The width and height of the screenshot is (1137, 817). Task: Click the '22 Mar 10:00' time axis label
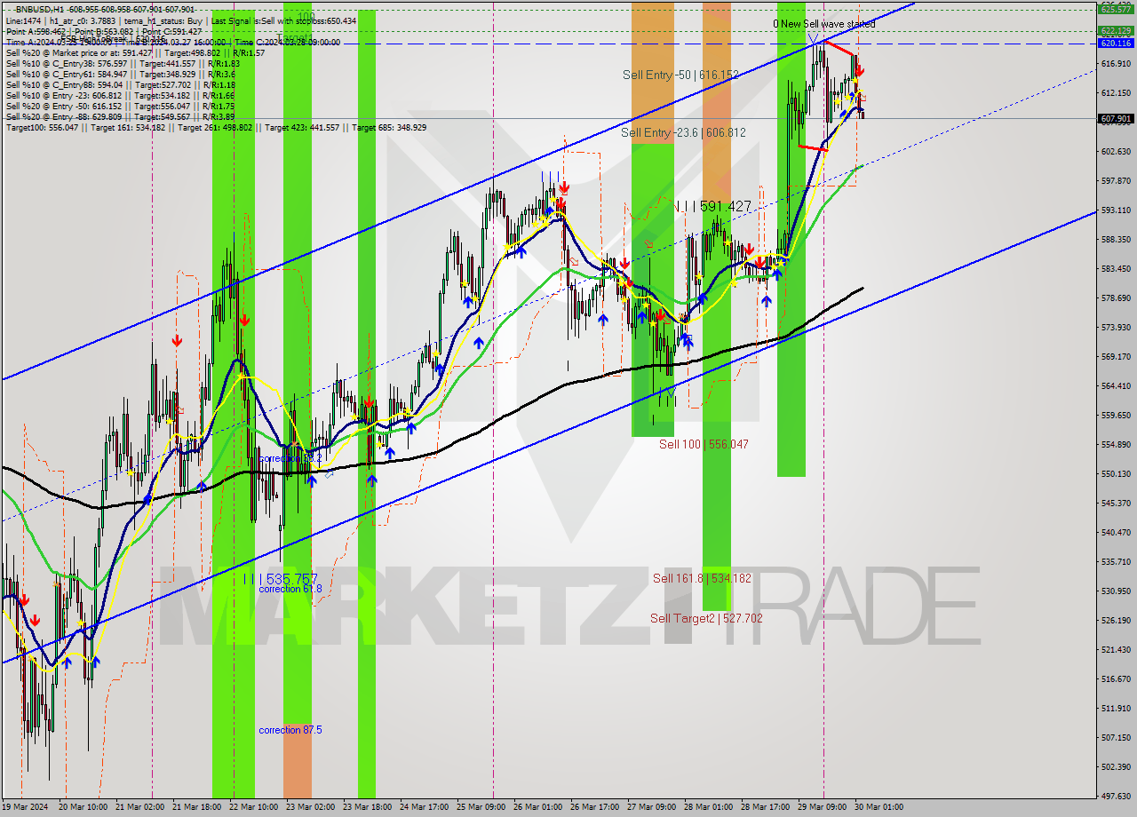click(x=253, y=808)
